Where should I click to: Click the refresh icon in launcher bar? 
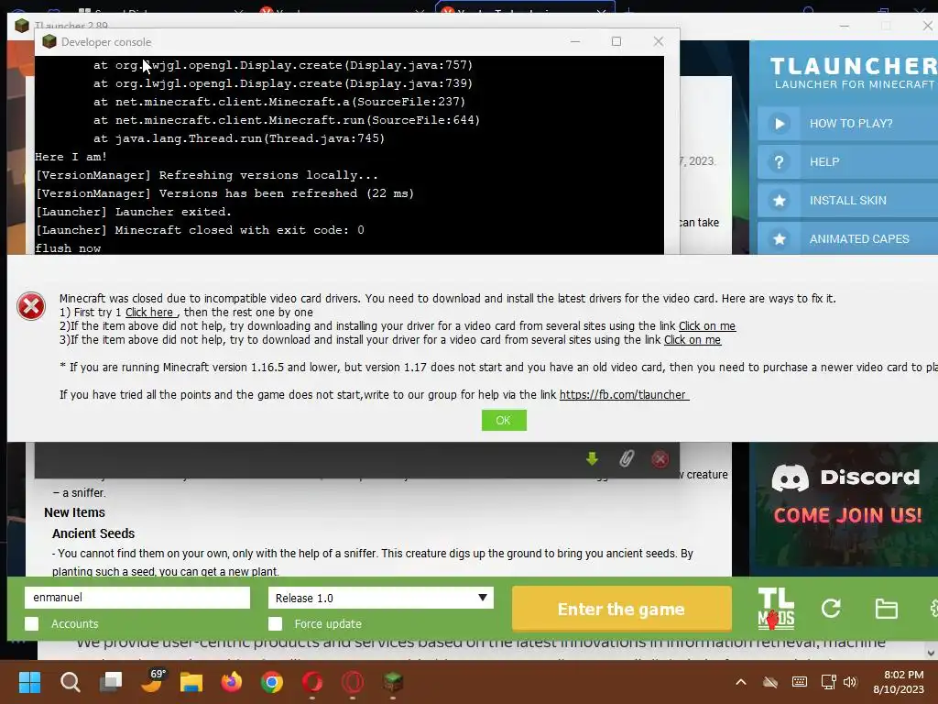[x=831, y=609]
